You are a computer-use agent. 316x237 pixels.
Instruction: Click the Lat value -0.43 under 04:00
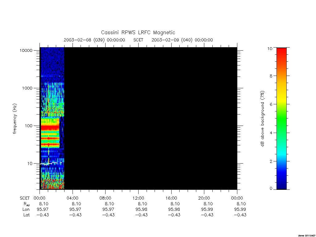(75, 215)
